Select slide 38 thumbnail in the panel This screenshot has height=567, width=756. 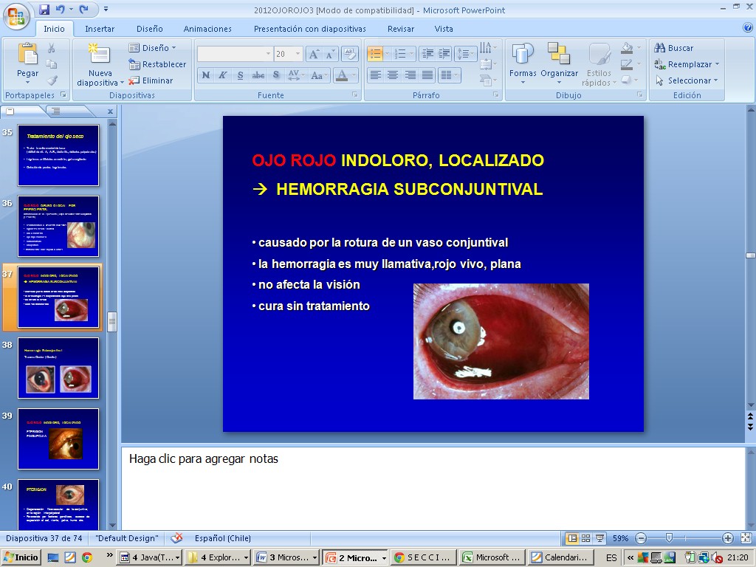tap(58, 368)
